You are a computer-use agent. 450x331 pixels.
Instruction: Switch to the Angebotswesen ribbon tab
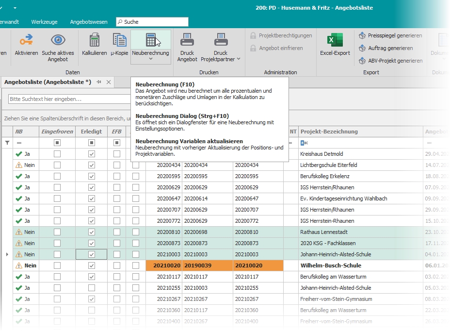click(x=89, y=22)
